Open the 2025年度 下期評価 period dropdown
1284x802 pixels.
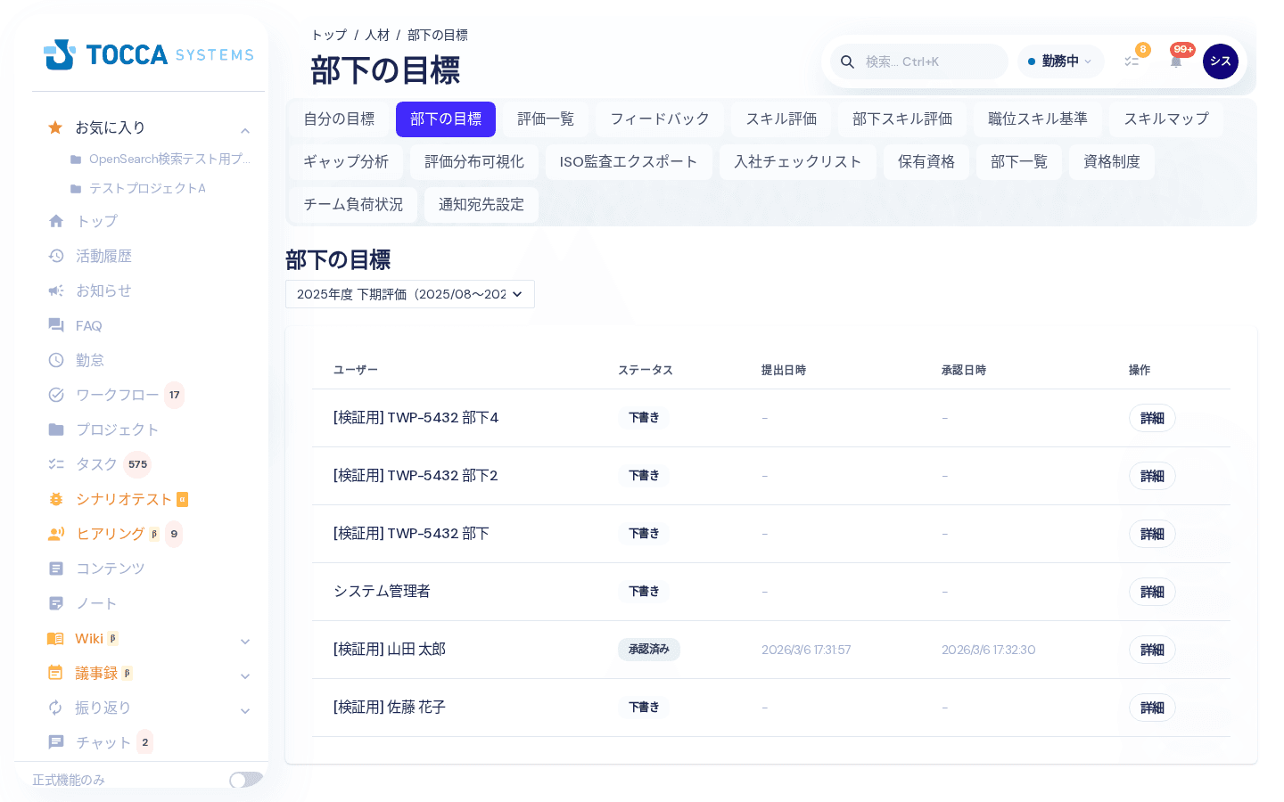pyautogui.click(x=410, y=294)
